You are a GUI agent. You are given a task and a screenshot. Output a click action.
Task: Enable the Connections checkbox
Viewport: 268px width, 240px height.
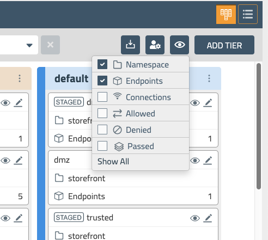click(102, 97)
